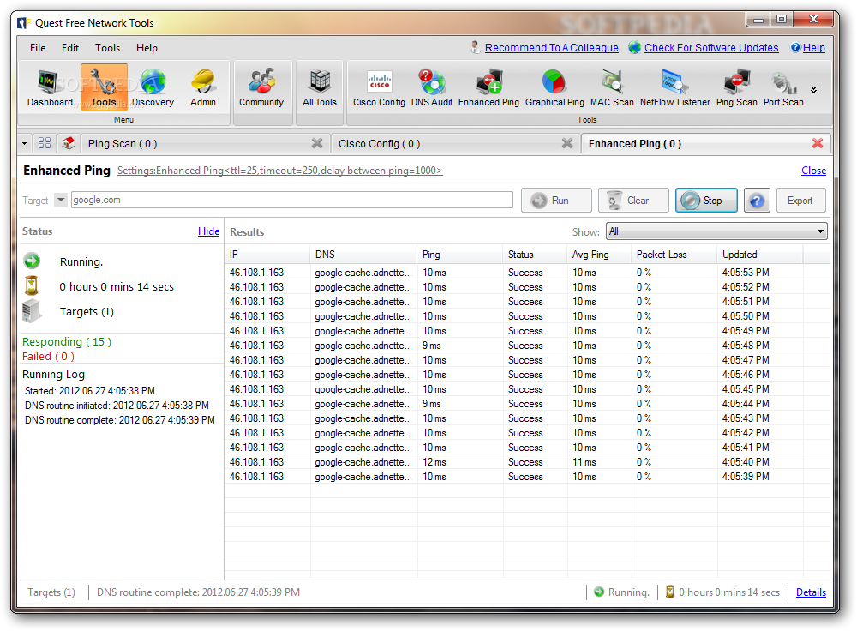This screenshot has width=857, height=631.
Task: Click the blue question mark help button
Action: 757,201
